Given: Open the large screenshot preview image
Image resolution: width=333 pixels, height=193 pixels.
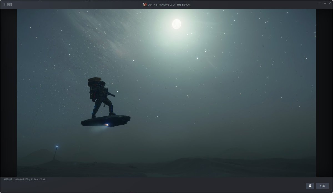Looking at the screenshot, I should (167, 93).
